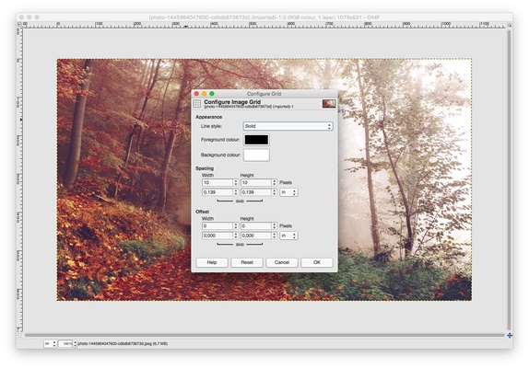Confirm grid settings with OK
Image resolution: width=529 pixels, height=368 pixels.
pos(317,262)
